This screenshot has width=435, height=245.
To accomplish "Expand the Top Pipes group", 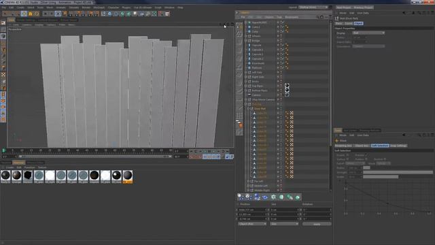I will click(x=246, y=86).
